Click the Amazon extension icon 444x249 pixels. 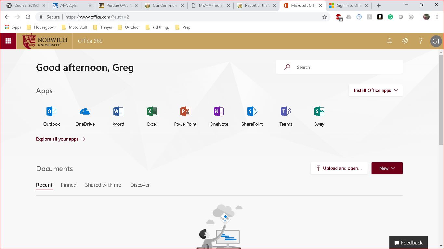(380, 17)
